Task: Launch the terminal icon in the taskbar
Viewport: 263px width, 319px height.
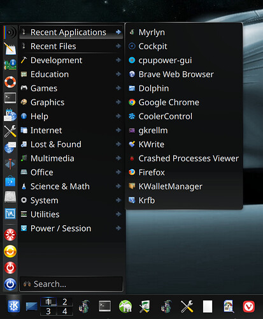Action: coord(105,306)
